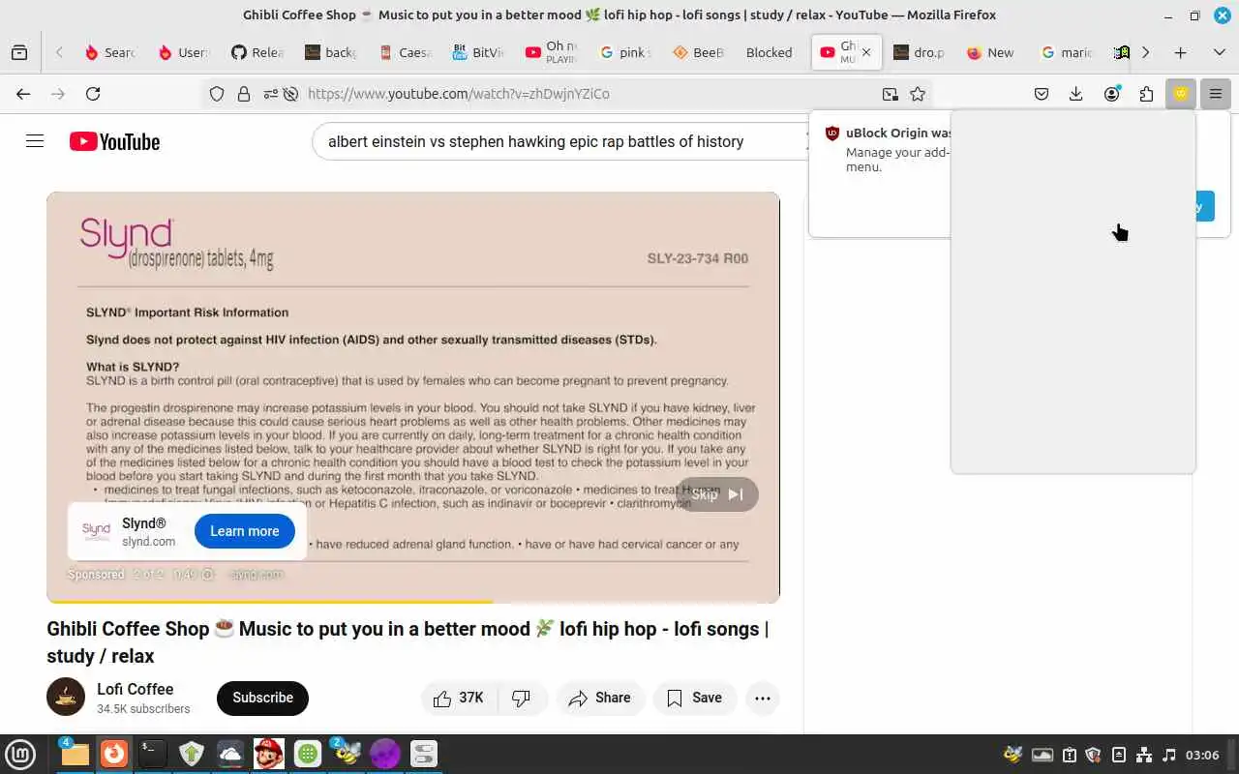The width and height of the screenshot is (1239, 774).
Task: Open the tracking protection shield in address bar
Action: (x=217, y=94)
